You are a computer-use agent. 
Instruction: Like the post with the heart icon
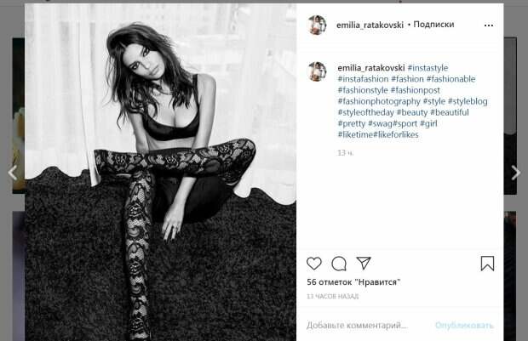314,264
